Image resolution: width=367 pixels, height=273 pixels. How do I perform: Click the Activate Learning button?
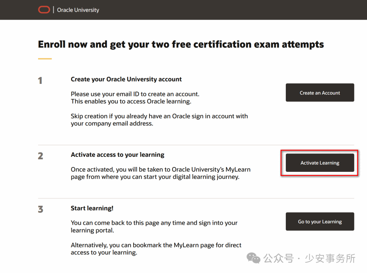pos(320,163)
